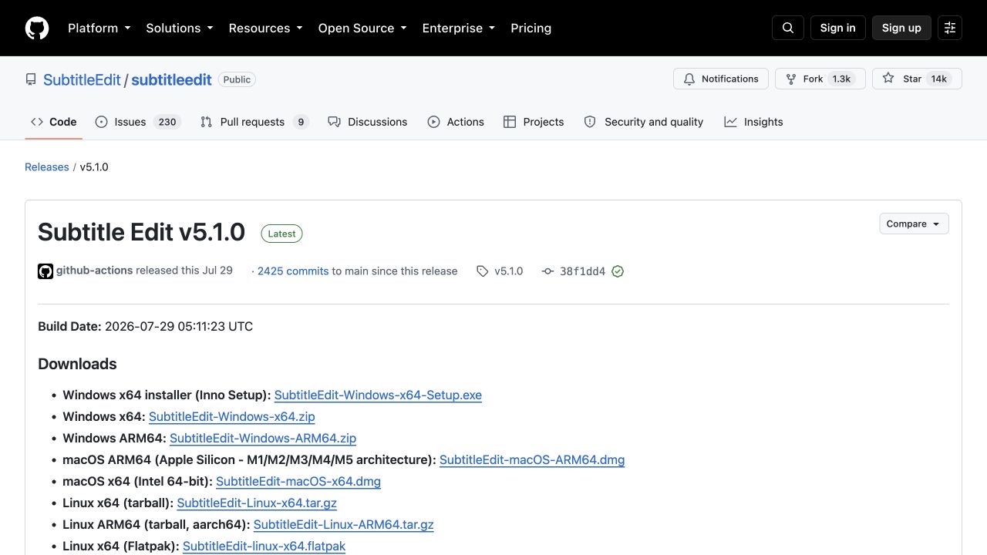Screen dimensions: 987x555
Task: Open the GitHub homepage logo
Action: pos(37,28)
